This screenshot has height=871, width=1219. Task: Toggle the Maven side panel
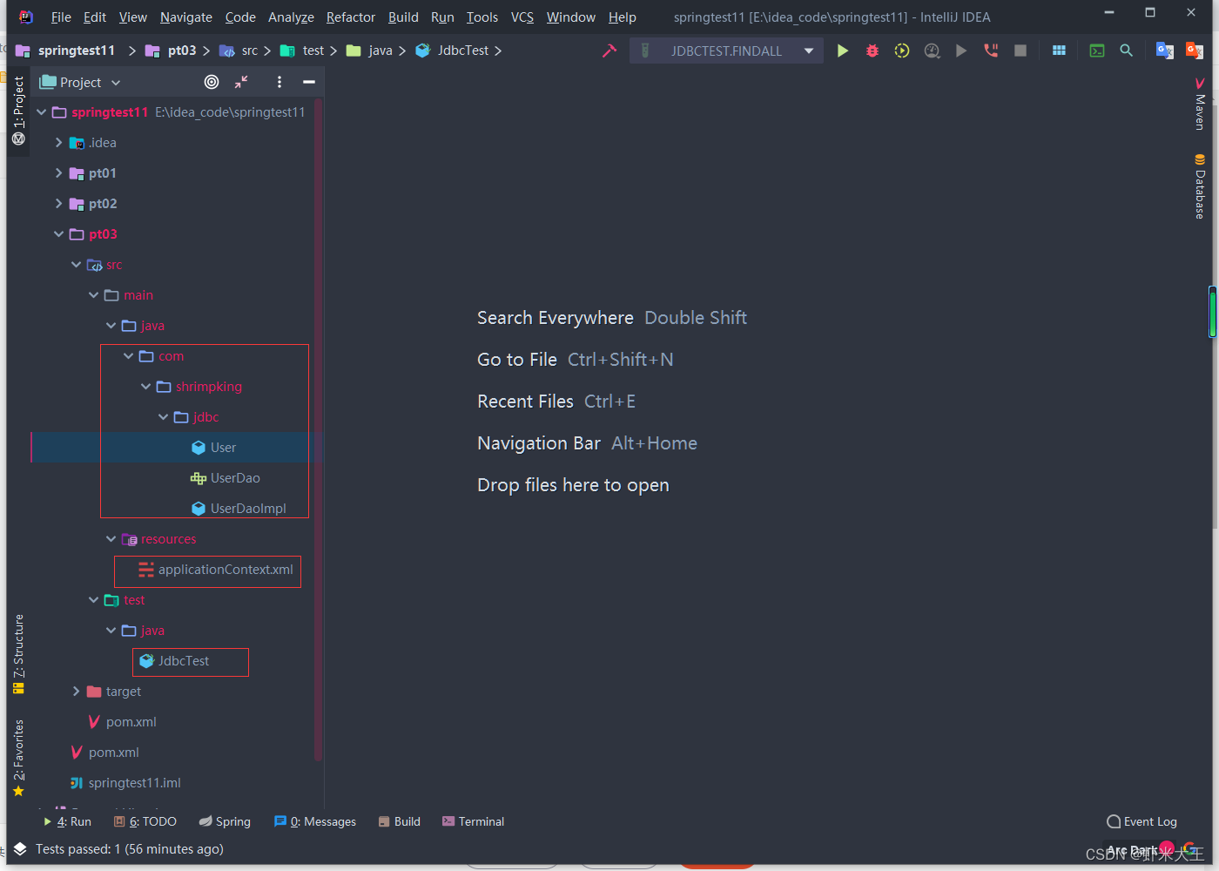tap(1200, 103)
